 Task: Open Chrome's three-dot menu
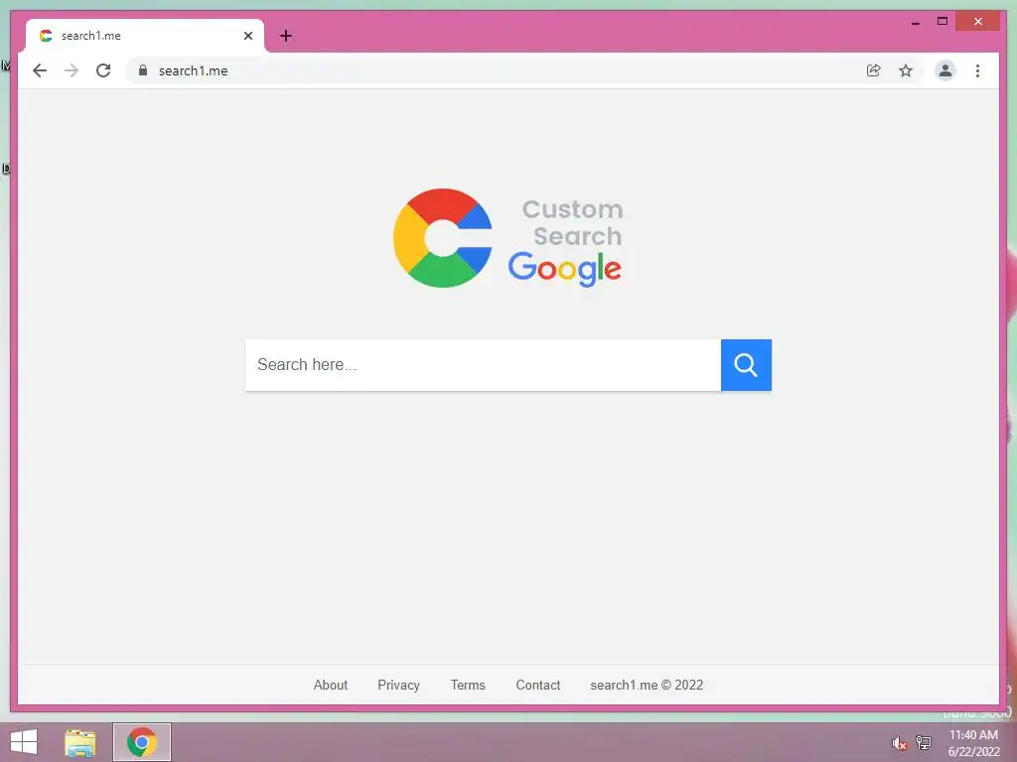(x=977, y=70)
